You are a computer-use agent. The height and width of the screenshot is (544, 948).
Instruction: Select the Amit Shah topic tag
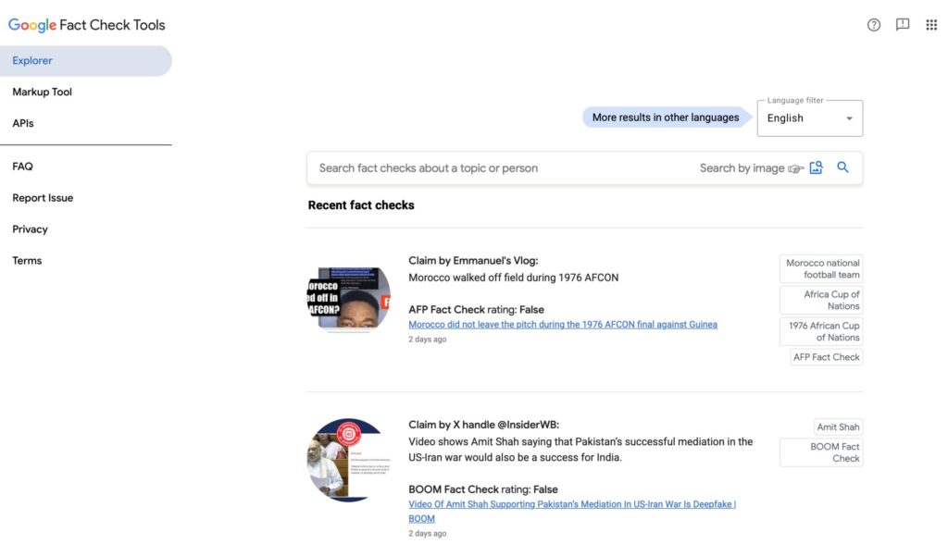838,427
